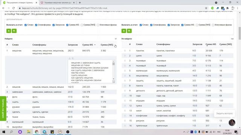Select row checkbox for мешковины
The image size is (241, 135).
(125, 76)
